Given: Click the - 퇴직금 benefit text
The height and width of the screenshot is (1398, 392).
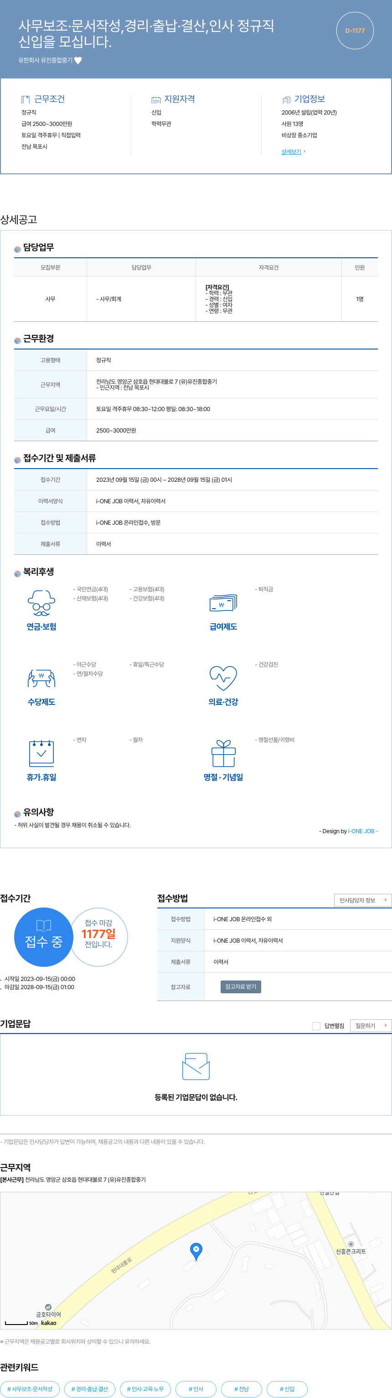Looking at the screenshot, I should [264, 589].
